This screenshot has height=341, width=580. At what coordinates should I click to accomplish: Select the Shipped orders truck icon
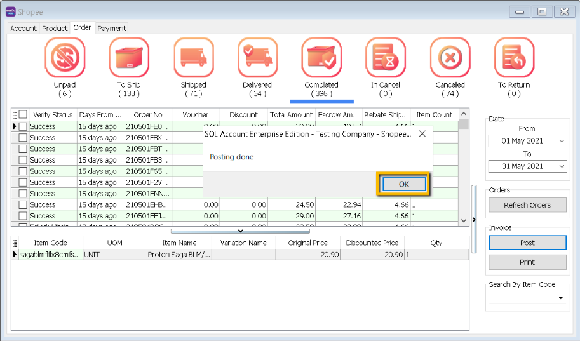[x=193, y=58]
